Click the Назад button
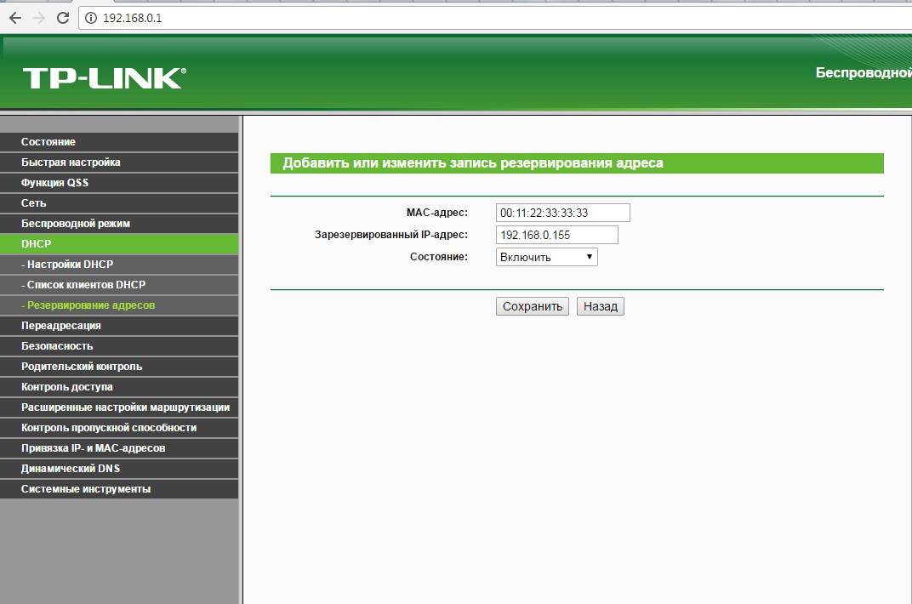Screen dimensions: 912x604 601,306
